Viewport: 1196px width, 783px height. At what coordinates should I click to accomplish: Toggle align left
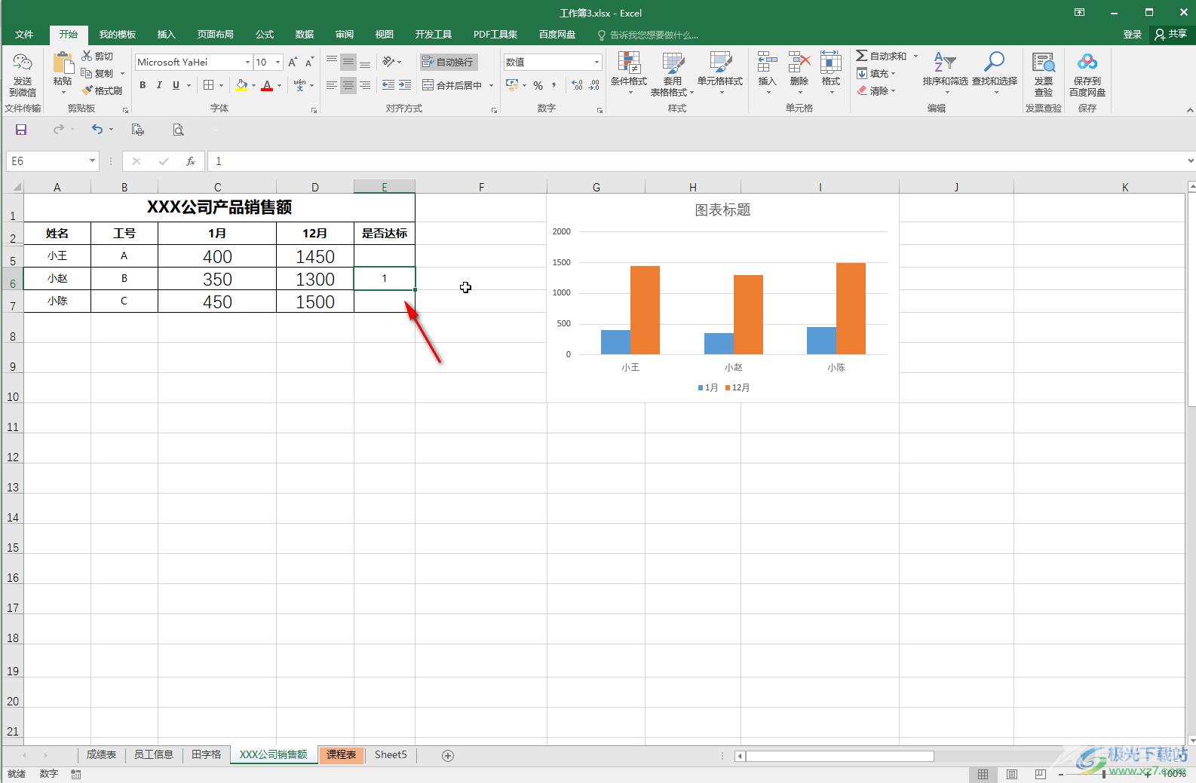coord(331,85)
